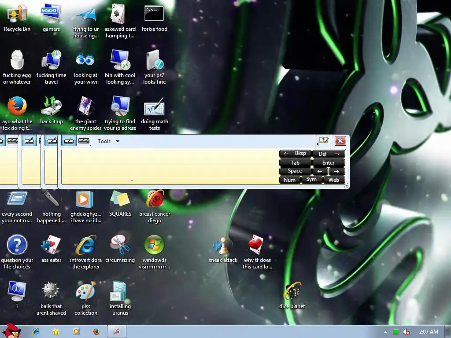Switch input panel to touch keyboard mode
The width and height of the screenshot is (451, 338).
tap(84, 141)
